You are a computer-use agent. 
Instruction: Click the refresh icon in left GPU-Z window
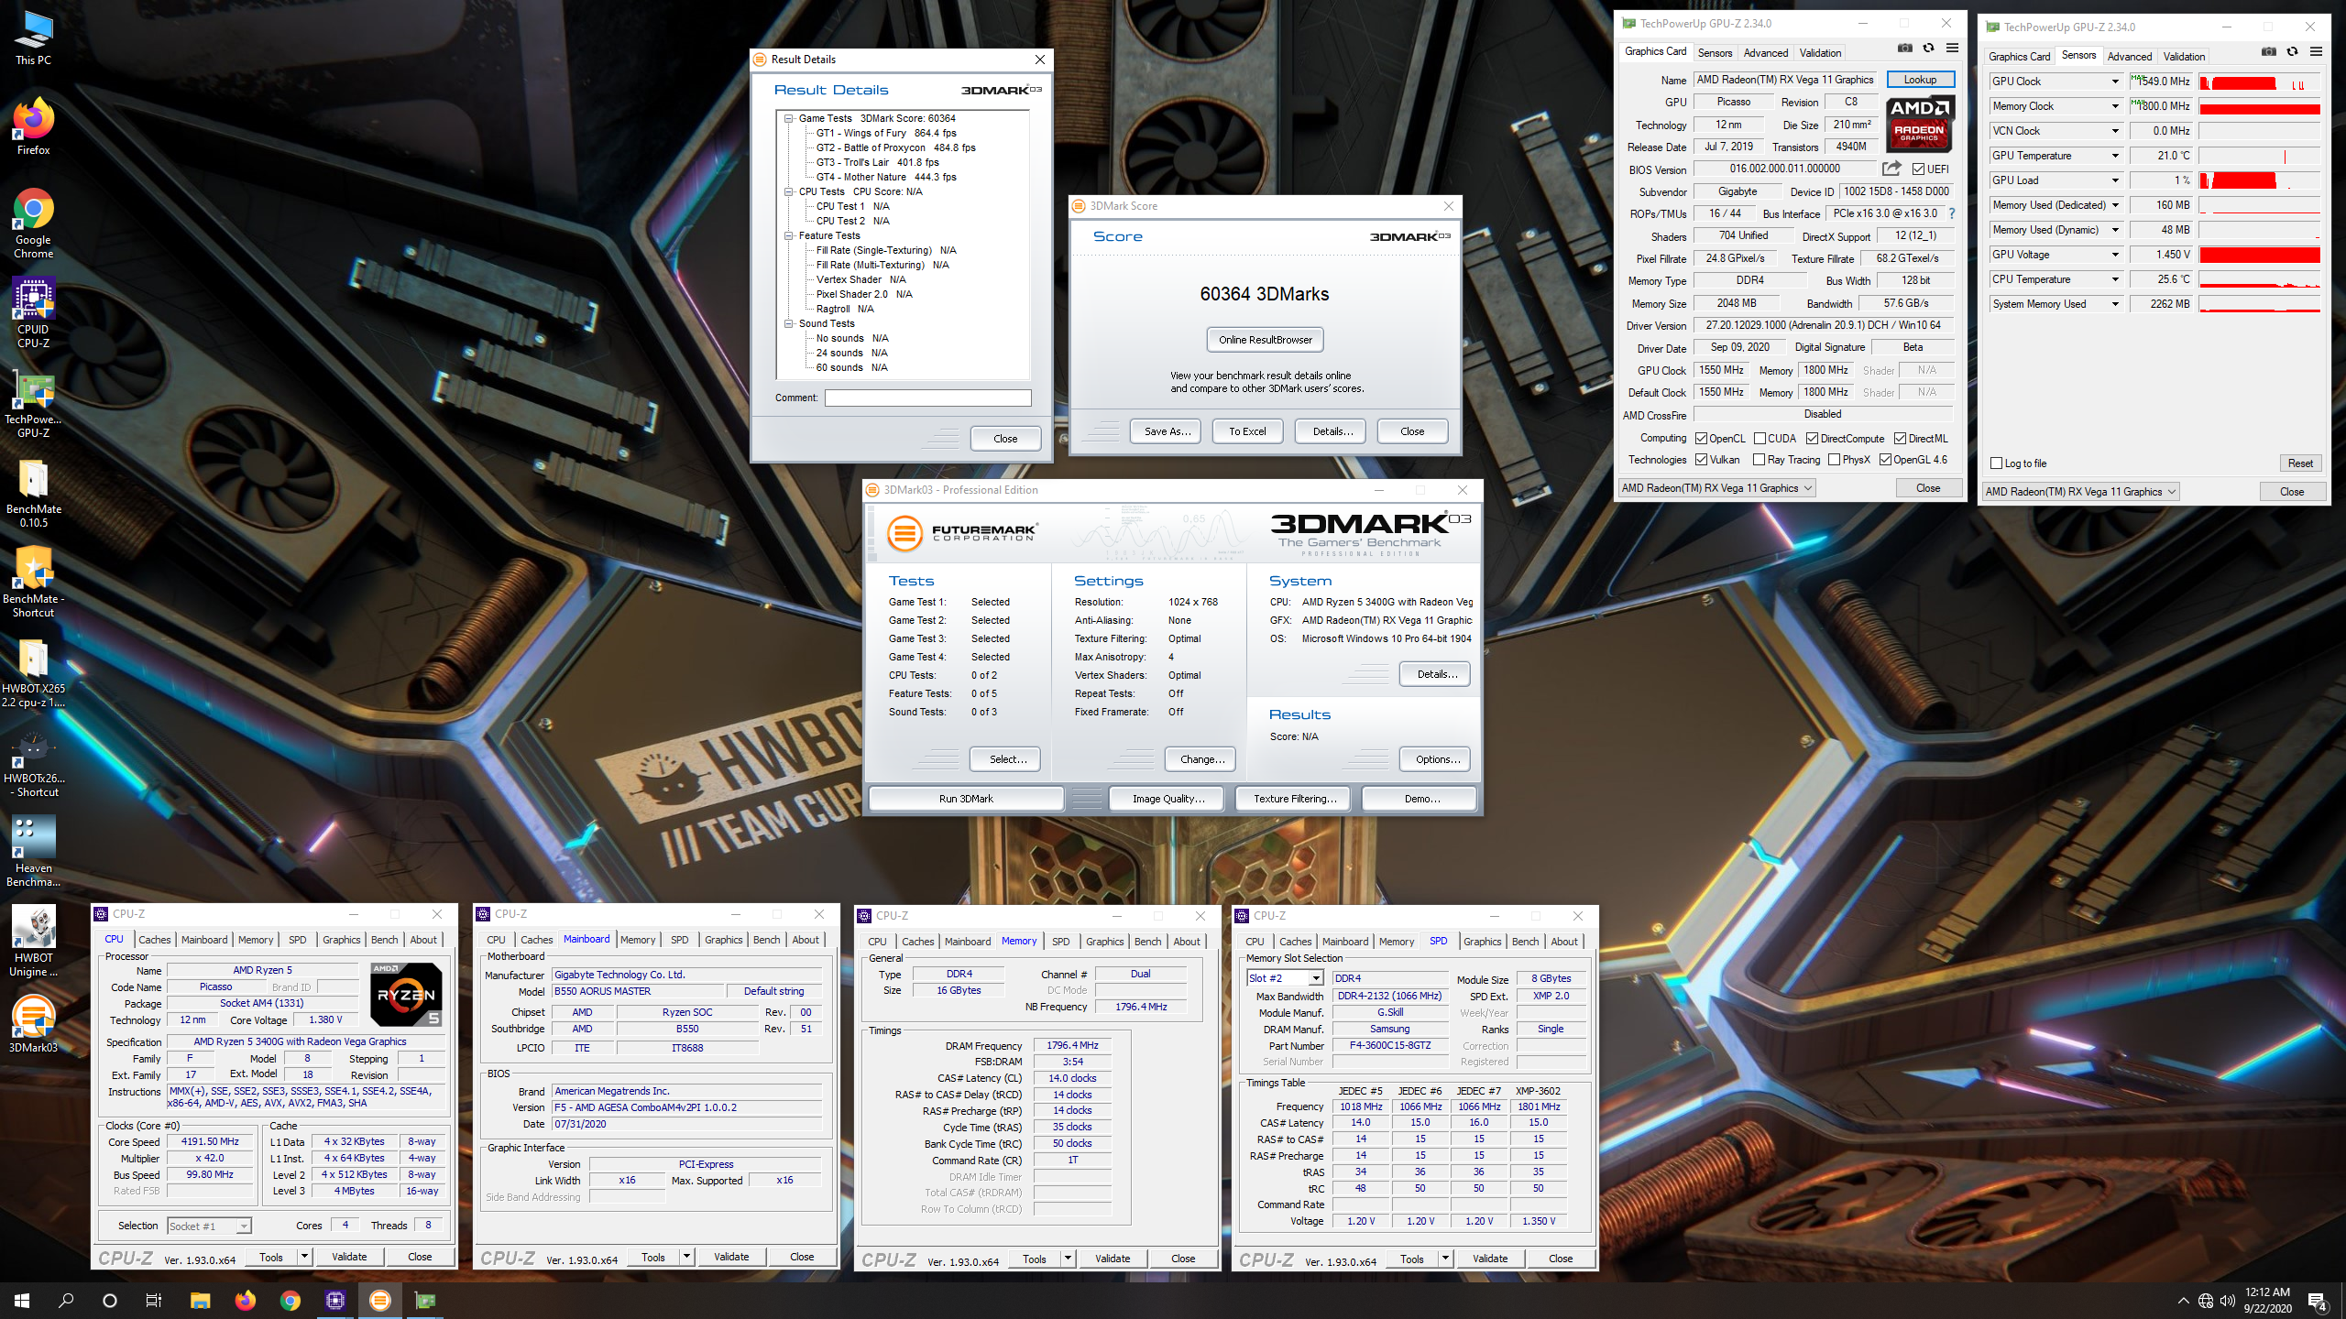(1928, 49)
